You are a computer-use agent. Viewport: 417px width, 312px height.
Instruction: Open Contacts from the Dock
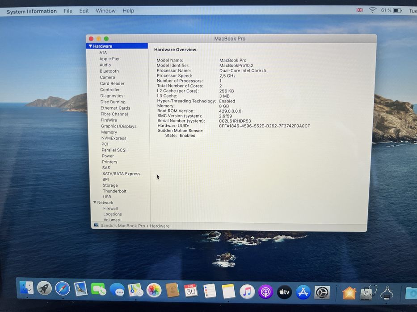[173, 290]
